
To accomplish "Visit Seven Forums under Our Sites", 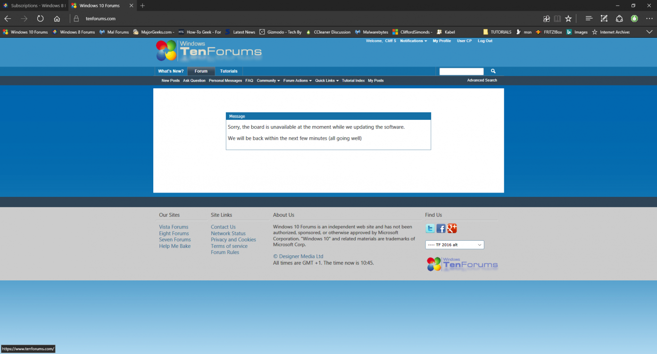I will 175,240.
